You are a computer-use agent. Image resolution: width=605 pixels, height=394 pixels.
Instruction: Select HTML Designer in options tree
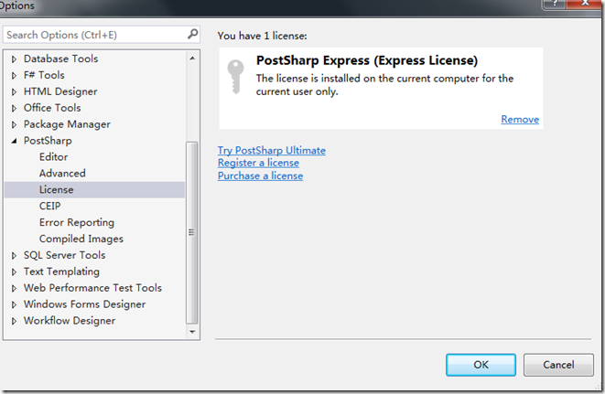[60, 91]
